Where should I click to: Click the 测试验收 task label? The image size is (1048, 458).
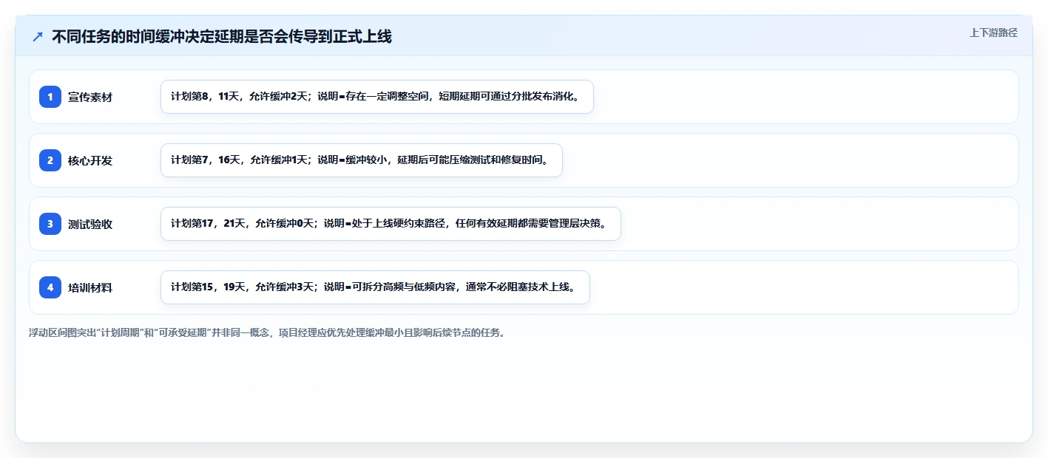pyautogui.click(x=90, y=224)
